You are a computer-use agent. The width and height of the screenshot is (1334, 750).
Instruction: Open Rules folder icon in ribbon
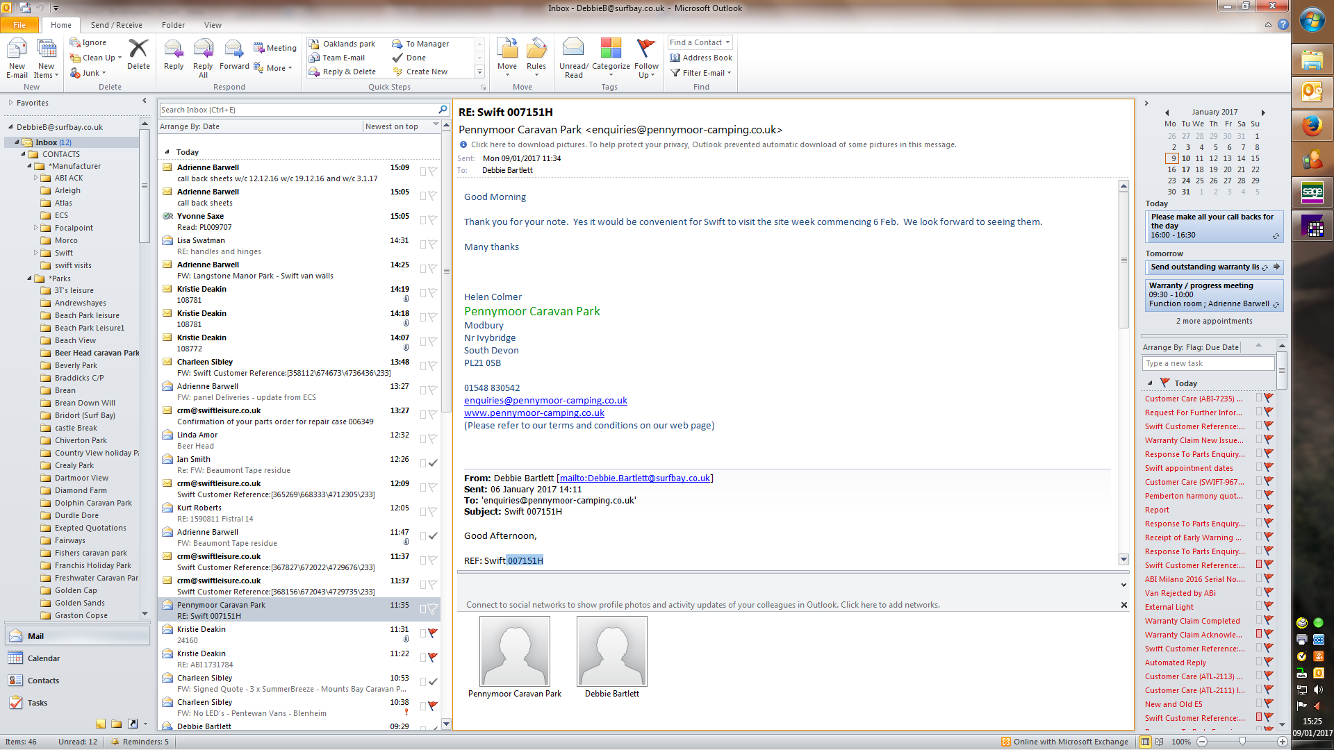pos(536,49)
